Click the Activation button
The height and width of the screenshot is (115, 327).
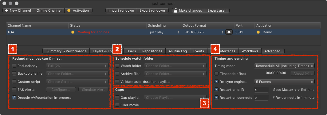(78, 10)
